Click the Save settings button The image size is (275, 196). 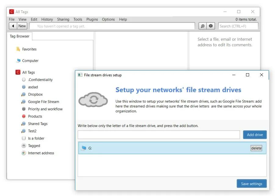point(252,184)
